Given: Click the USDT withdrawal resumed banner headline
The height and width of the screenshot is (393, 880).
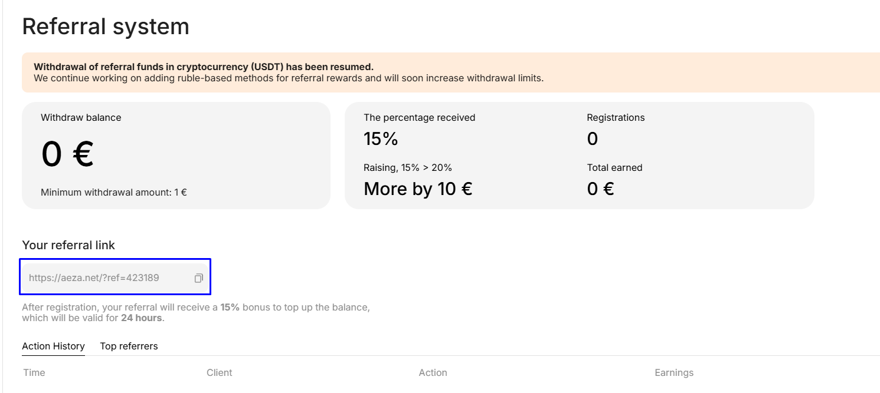Looking at the screenshot, I should click(204, 67).
